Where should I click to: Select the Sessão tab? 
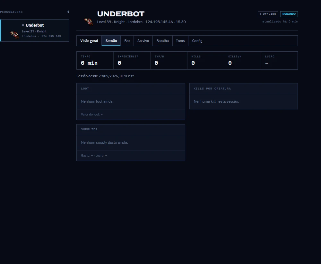tap(111, 41)
